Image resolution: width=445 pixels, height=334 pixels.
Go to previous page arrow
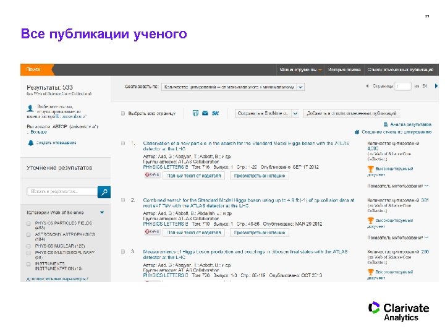[367, 86]
